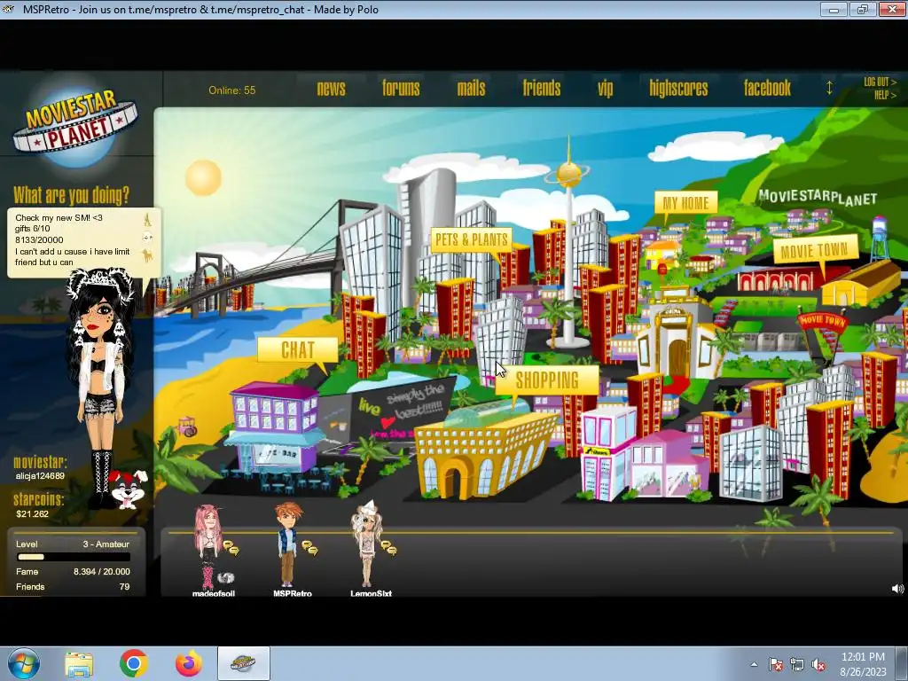
Task: Click username "alicja124689"
Action: (x=40, y=476)
